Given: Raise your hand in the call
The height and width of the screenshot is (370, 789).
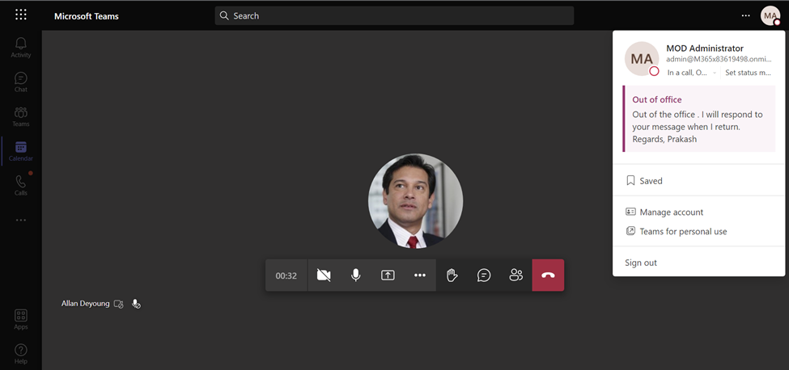Looking at the screenshot, I should click(452, 275).
